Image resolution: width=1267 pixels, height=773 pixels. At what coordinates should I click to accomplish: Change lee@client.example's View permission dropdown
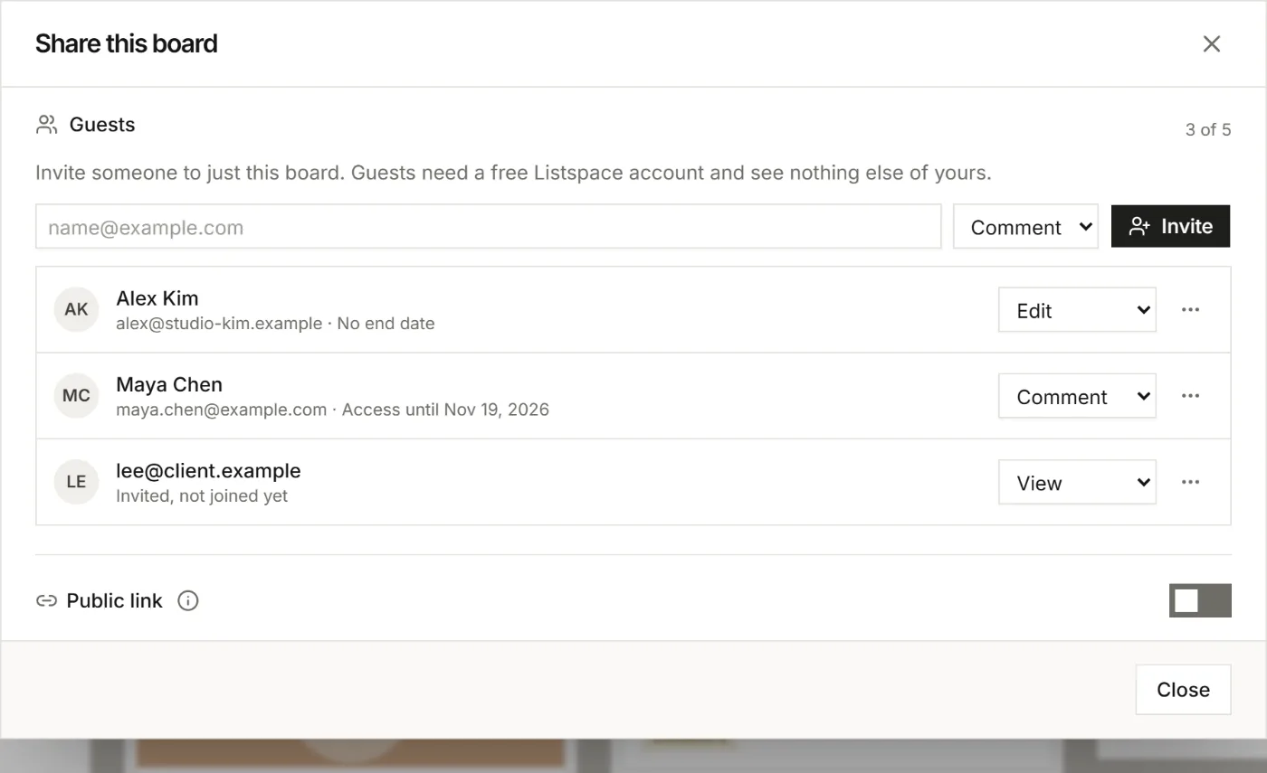1077,482
